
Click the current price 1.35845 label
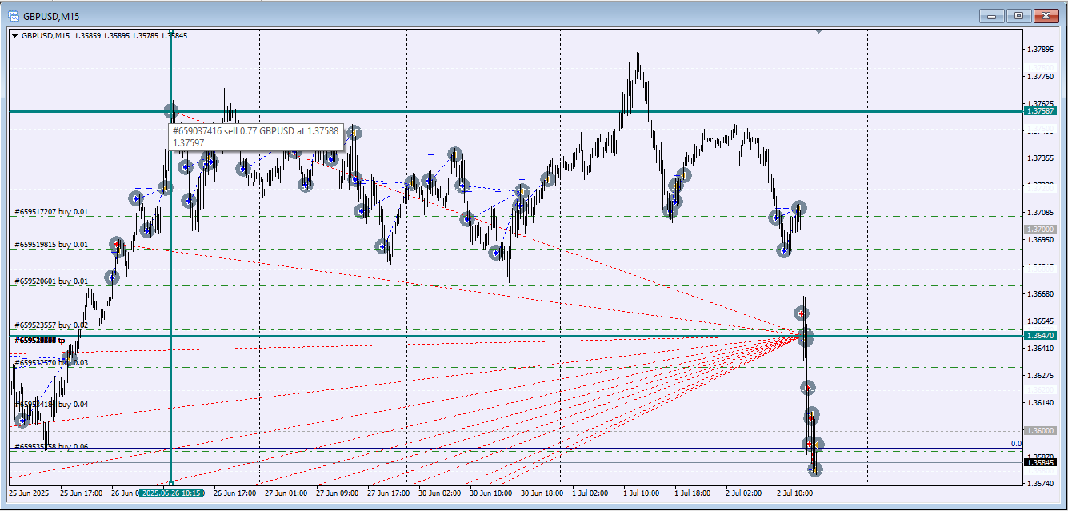pyautogui.click(x=1041, y=461)
